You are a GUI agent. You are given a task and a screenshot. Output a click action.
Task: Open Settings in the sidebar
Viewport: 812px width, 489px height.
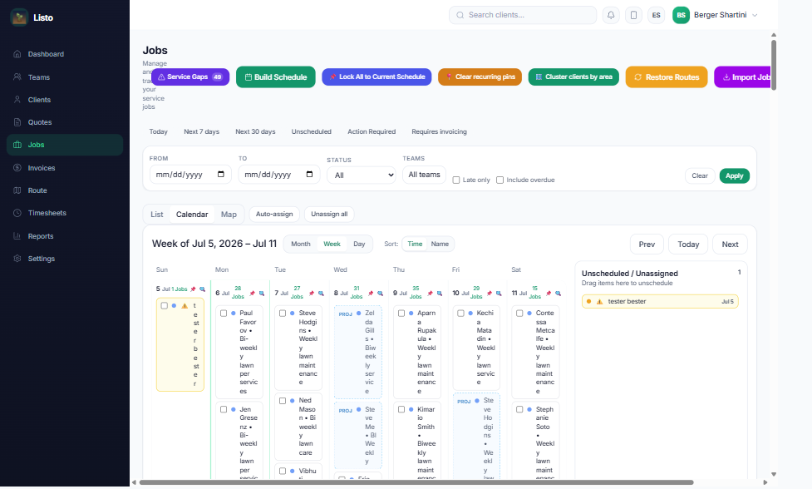pyautogui.click(x=65, y=259)
